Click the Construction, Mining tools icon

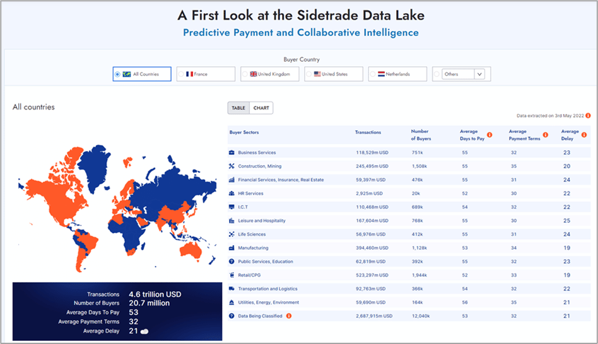pyautogui.click(x=232, y=166)
